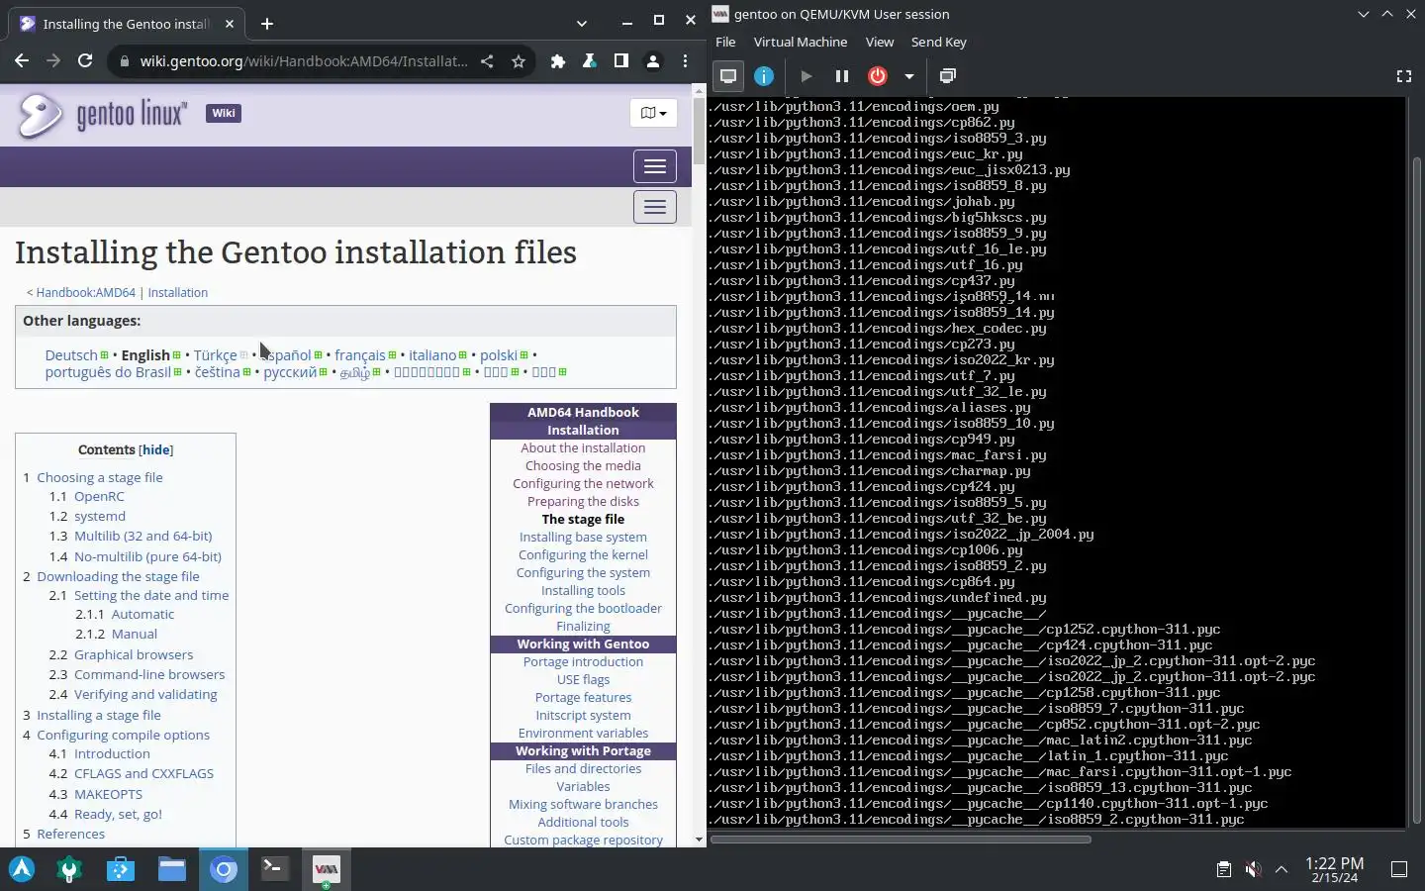Jump to MAKEOPTS section
Image resolution: width=1425 pixels, height=891 pixels.
(108, 795)
